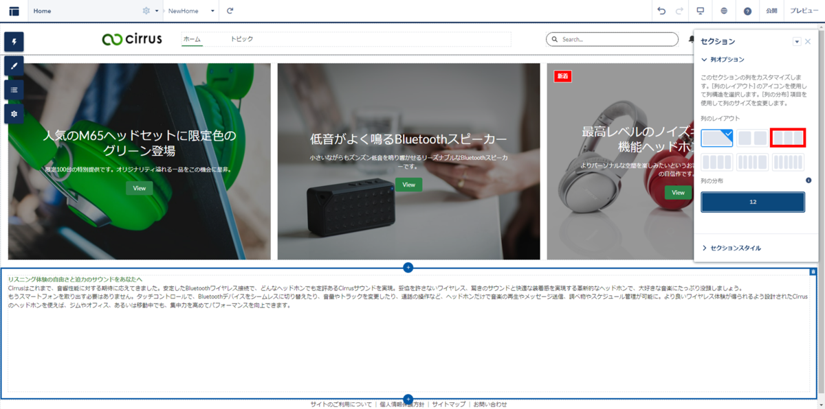Open the Components lightning bolt panel
Image resolution: width=825 pixels, height=409 pixels.
click(x=14, y=42)
